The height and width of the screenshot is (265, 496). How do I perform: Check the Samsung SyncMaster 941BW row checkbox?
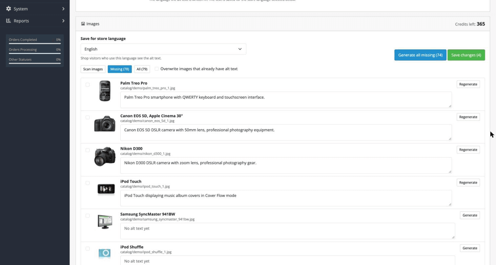pyautogui.click(x=88, y=216)
